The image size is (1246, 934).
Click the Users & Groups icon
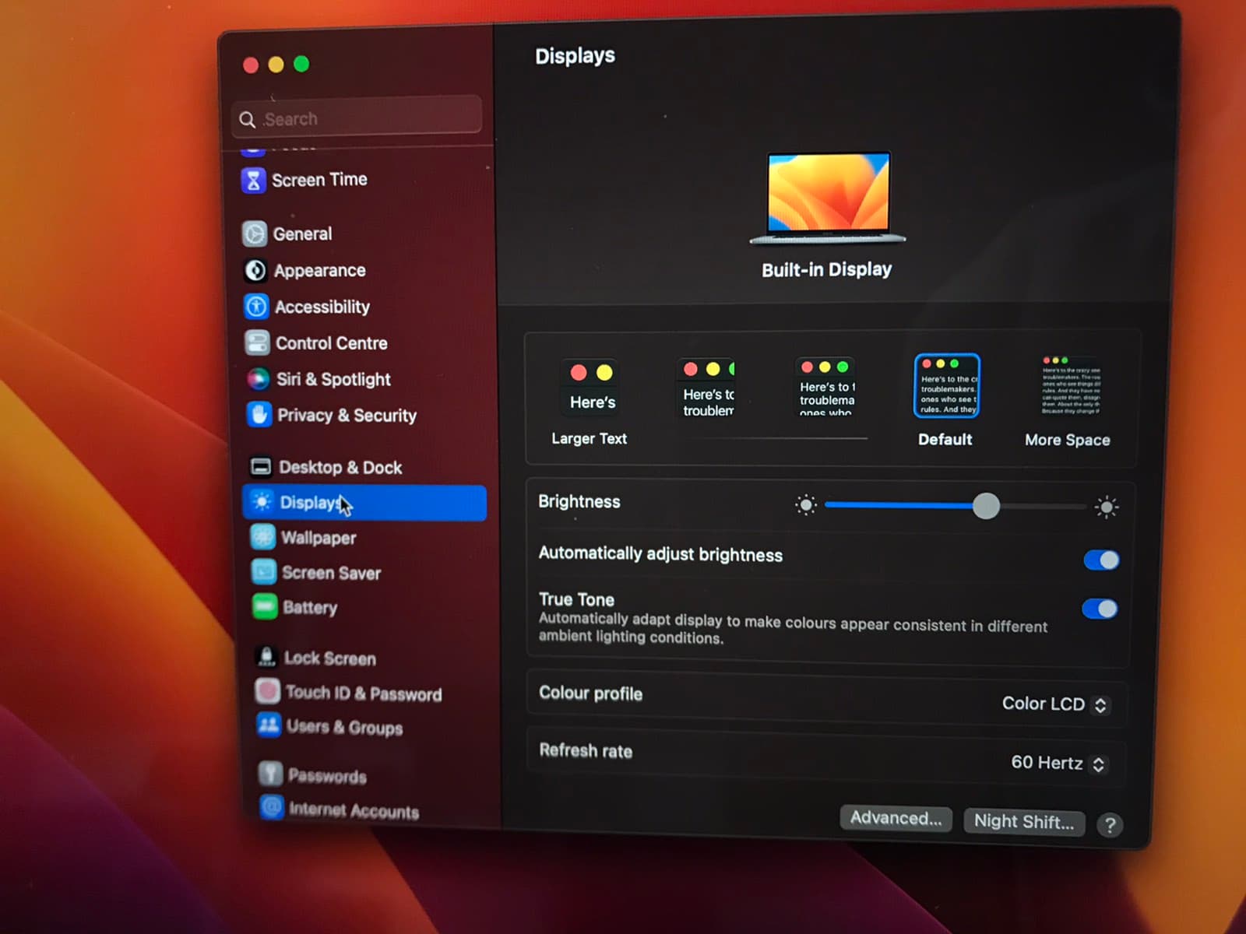(x=269, y=725)
